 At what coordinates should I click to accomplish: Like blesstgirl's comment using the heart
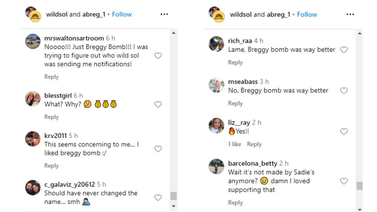coord(158,104)
